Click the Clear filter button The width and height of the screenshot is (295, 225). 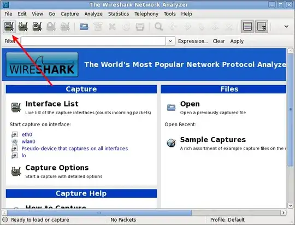click(219, 41)
